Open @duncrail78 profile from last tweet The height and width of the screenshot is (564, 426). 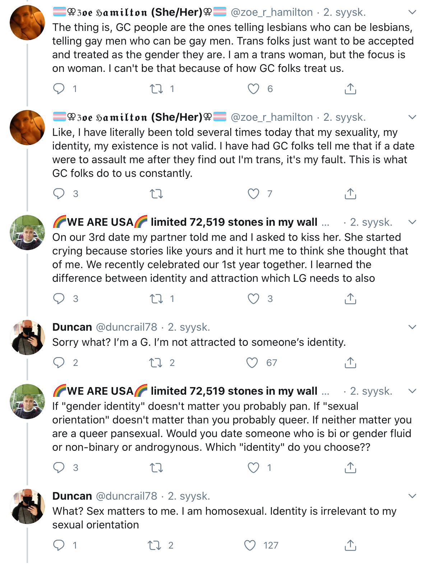pos(126,496)
